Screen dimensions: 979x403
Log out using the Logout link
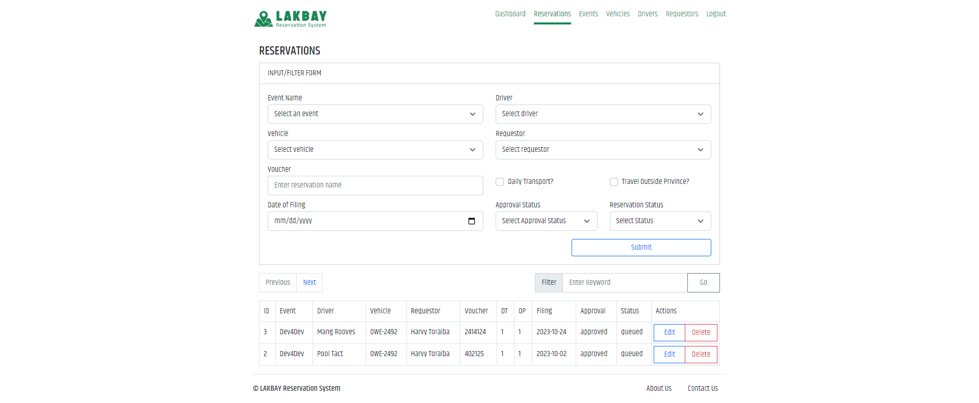point(716,14)
